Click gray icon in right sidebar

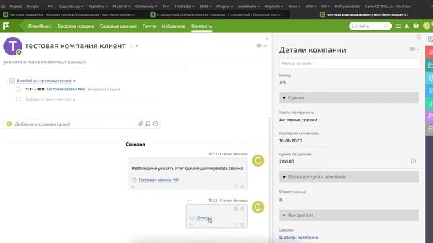(430, 129)
